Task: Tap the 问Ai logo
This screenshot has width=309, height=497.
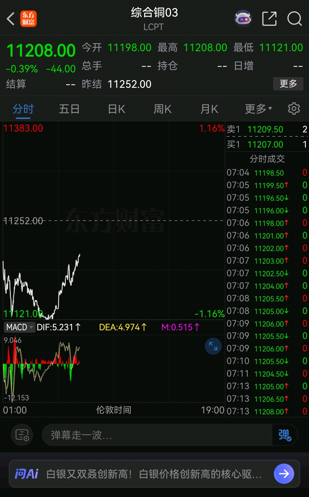Action: [27, 474]
